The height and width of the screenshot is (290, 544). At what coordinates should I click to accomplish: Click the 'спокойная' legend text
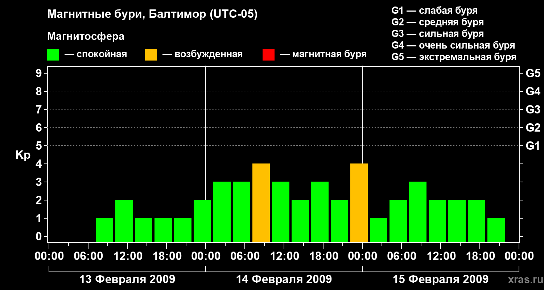click(x=102, y=55)
